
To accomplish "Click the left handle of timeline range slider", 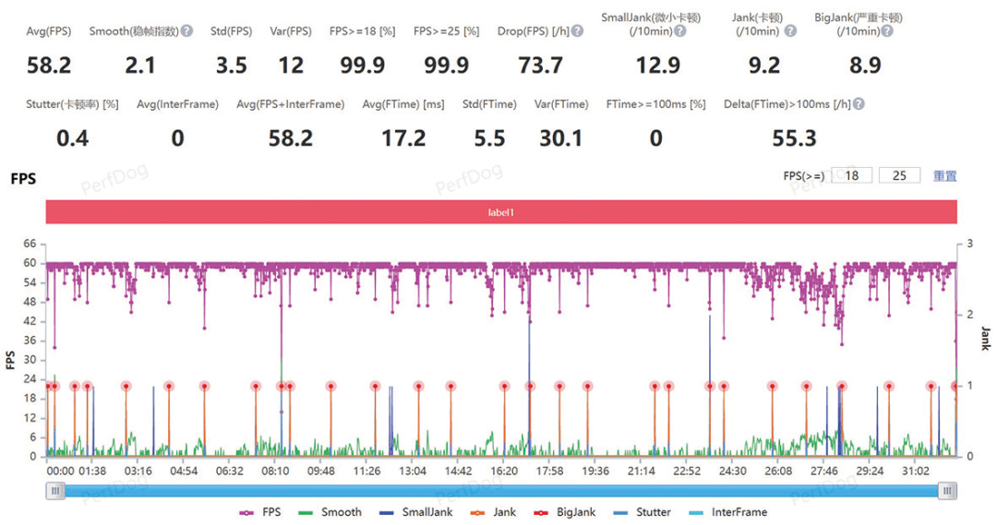I will tap(56, 492).
